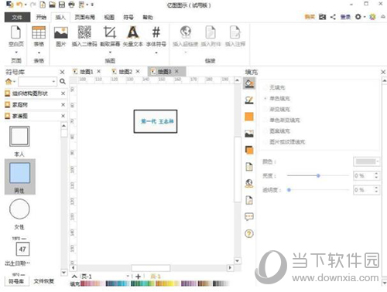Click the share icon top right

pos(333,17)
